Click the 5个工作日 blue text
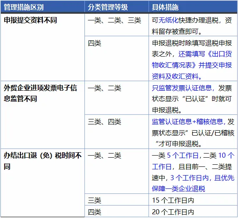Image resolution: width=238 pixels, height=218 pixels. [183, 155]
